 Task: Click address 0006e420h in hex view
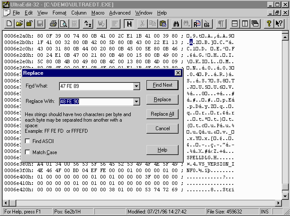[19, 190]
